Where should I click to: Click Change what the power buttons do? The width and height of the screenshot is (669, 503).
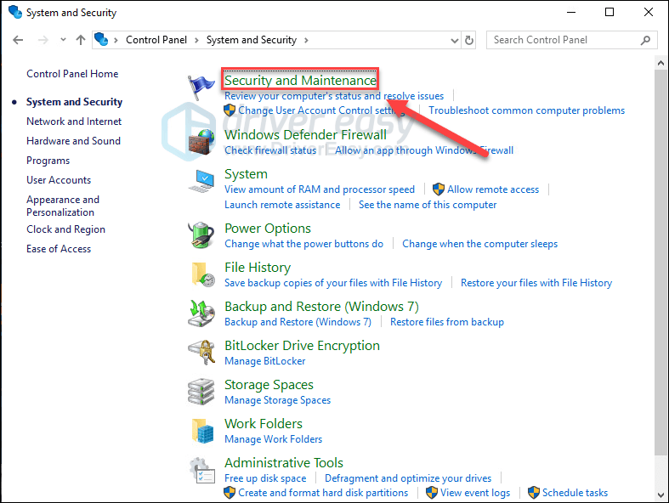[303, 244]
